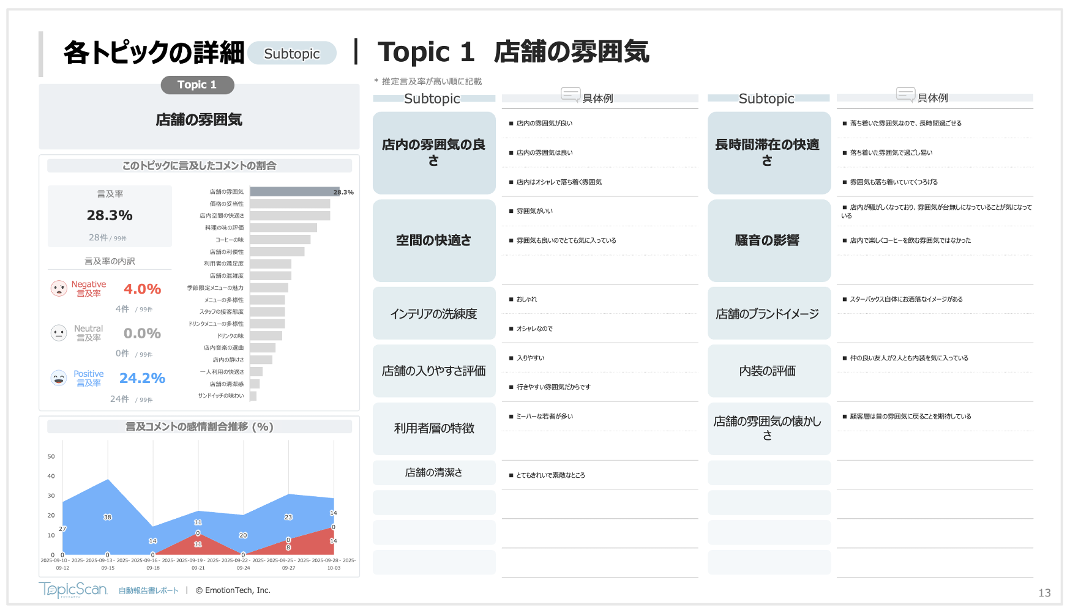
Task: Select the Topic 1 tab label
Action: [x=197, y=85]
